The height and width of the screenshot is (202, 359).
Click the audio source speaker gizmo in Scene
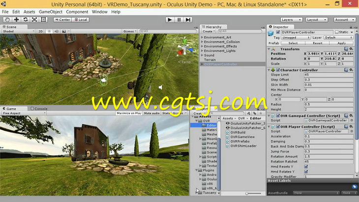(x=160, y=87)
